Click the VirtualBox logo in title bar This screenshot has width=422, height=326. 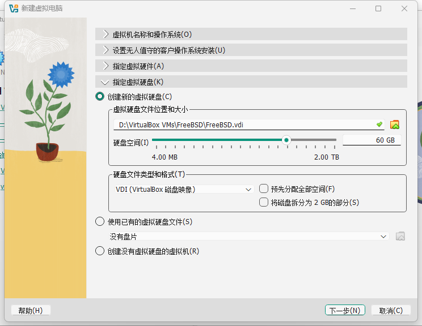(14, 8)
